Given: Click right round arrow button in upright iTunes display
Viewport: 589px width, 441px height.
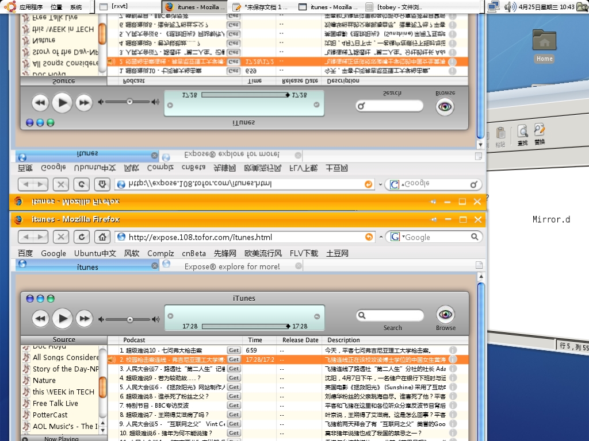Looking at the screenshot, I should tap(317, 316).
